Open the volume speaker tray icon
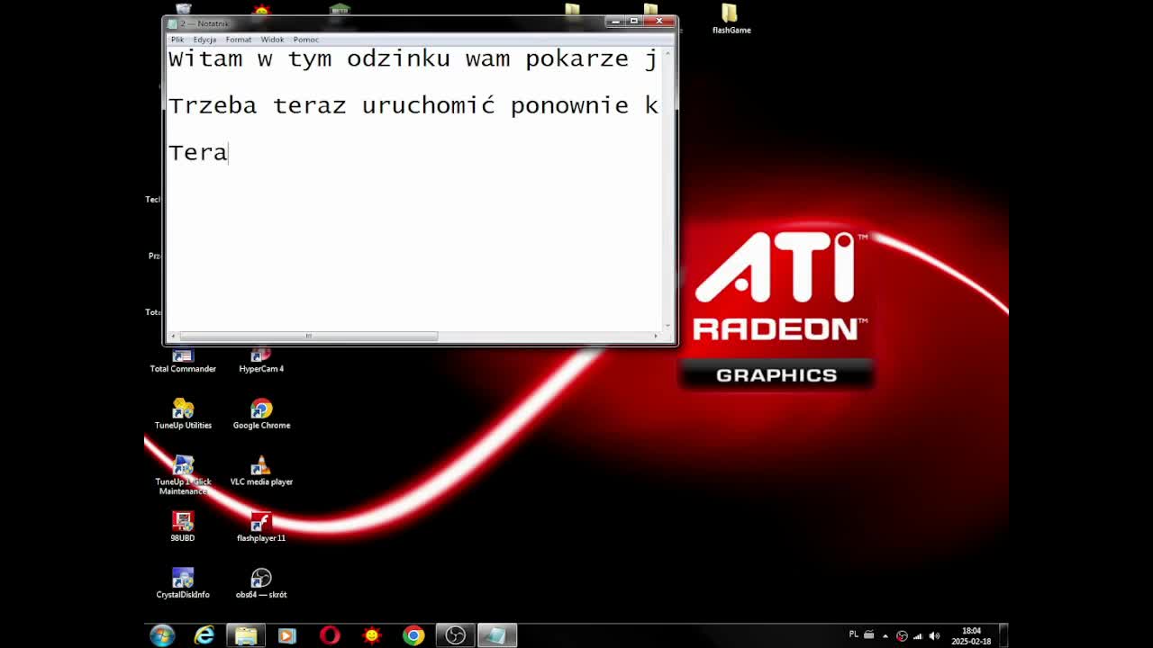 click(934, 635)
